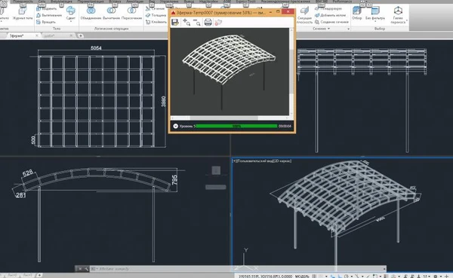
Task: Switch to the Зферма* drawing tab
Action: coord(17,35)
